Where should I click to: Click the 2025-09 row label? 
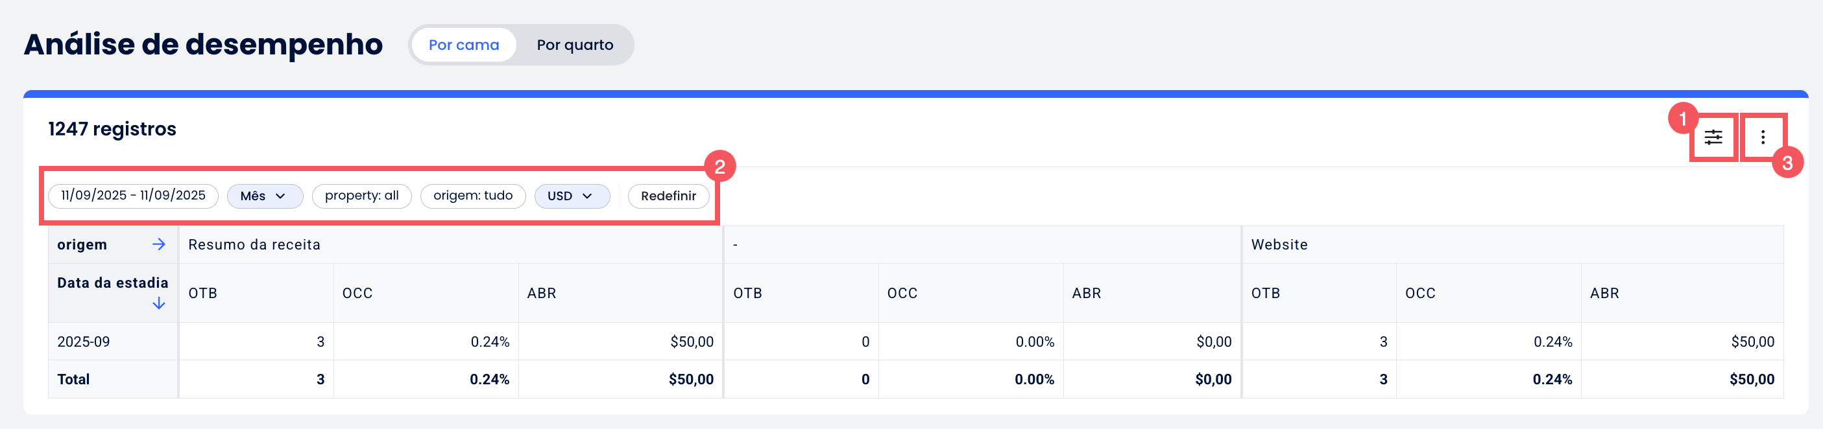pyautogui.click(x=84, y=342)
